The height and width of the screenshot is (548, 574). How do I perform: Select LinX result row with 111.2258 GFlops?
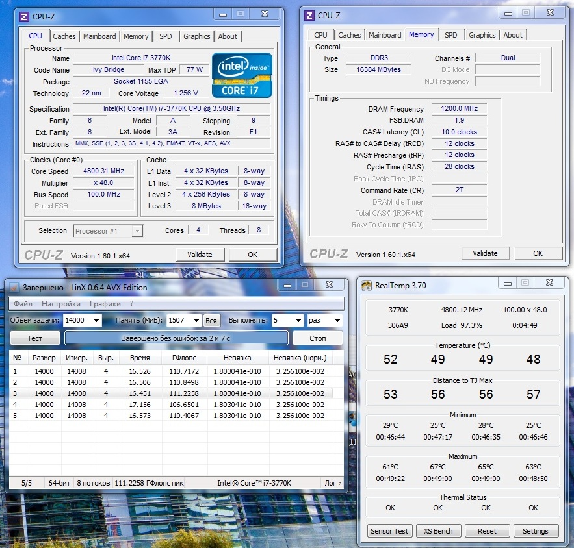(x=172, y=393)
